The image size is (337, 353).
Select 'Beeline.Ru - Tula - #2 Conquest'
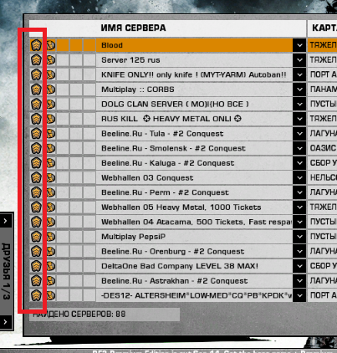(162, 134)
